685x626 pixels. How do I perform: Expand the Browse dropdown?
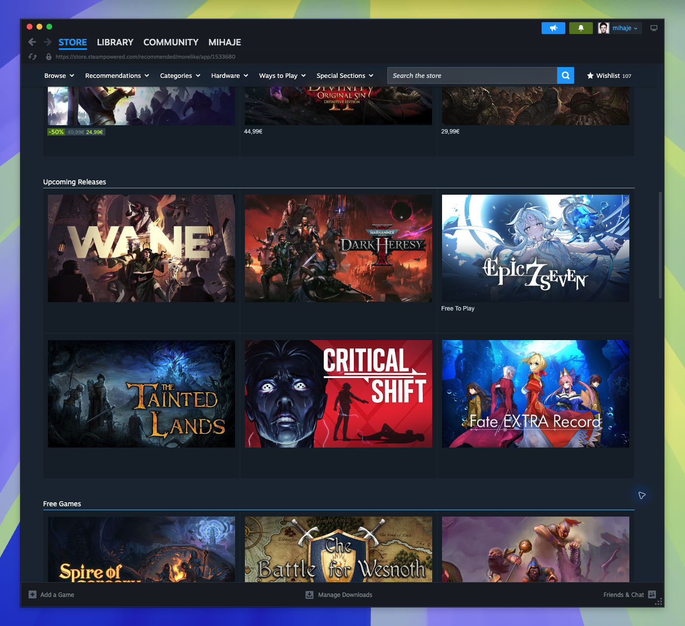click(x=59, y=75)
